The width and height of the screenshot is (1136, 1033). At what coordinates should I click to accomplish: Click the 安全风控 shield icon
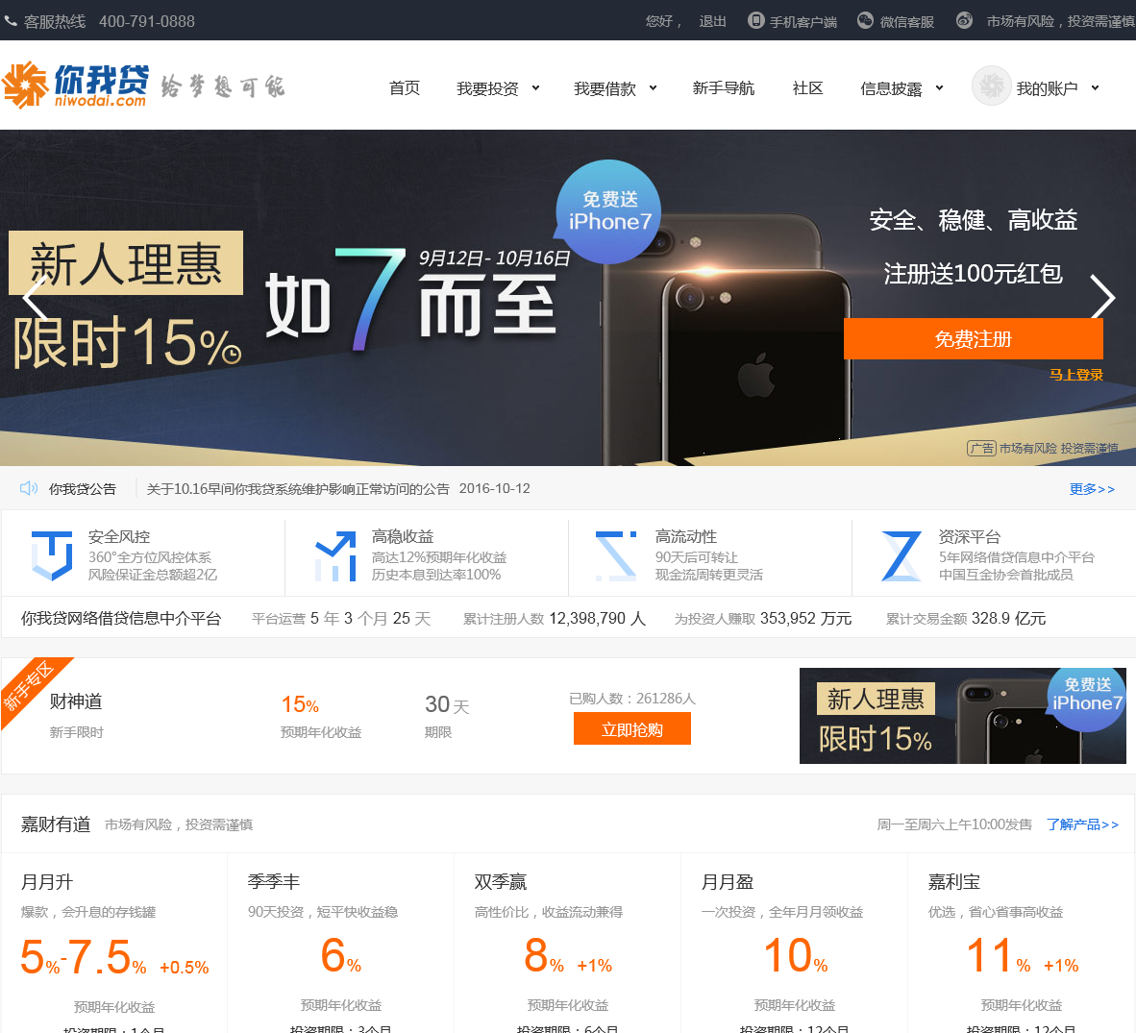click(x=52, y=554)
